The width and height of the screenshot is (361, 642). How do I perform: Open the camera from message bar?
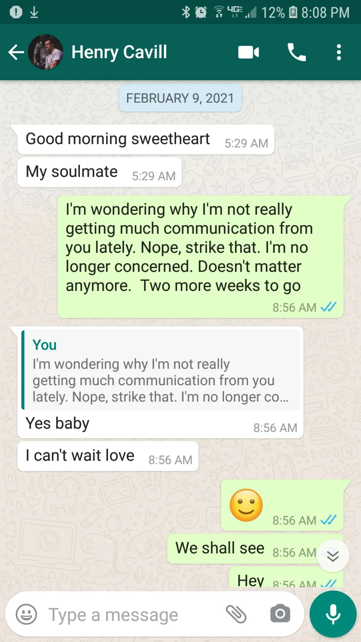[280, 614]
